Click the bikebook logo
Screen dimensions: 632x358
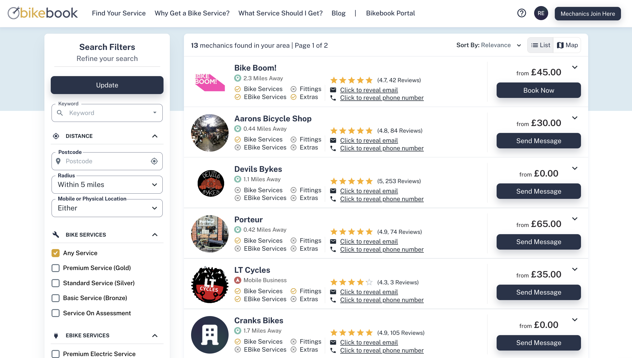(43, 13)
